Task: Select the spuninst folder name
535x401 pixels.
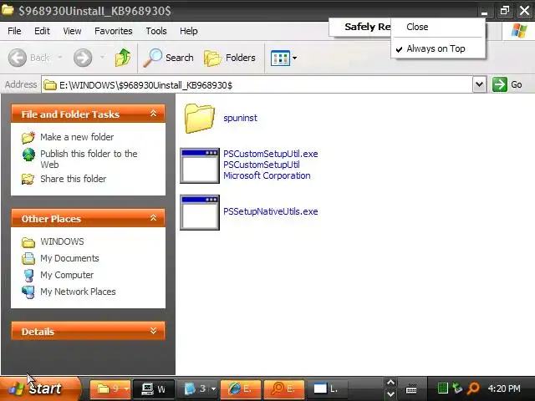Action: [x=240, y=118]
